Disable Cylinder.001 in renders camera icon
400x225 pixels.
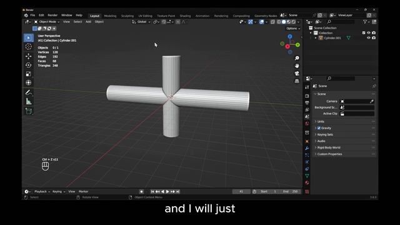point(374,37)
